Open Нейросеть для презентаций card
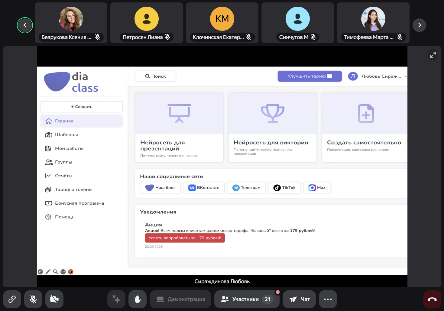444x311 pixels. pyautogui.click(x=179, y=128)
